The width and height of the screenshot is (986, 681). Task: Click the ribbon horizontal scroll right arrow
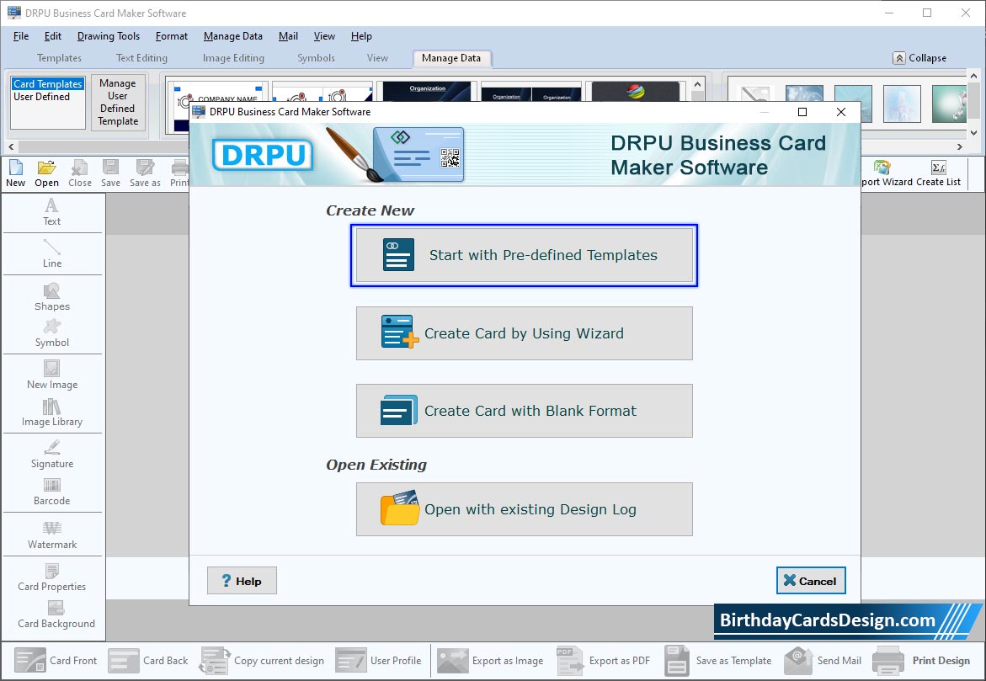(x=960, y=146)
